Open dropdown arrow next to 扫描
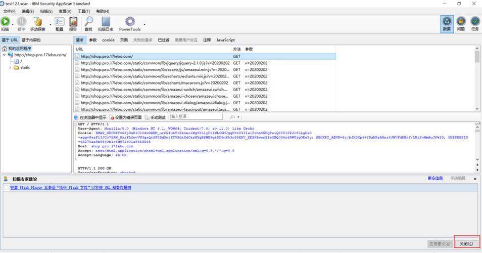The height and width of the screenshot is (253, 482). click(x=13, y=24)
